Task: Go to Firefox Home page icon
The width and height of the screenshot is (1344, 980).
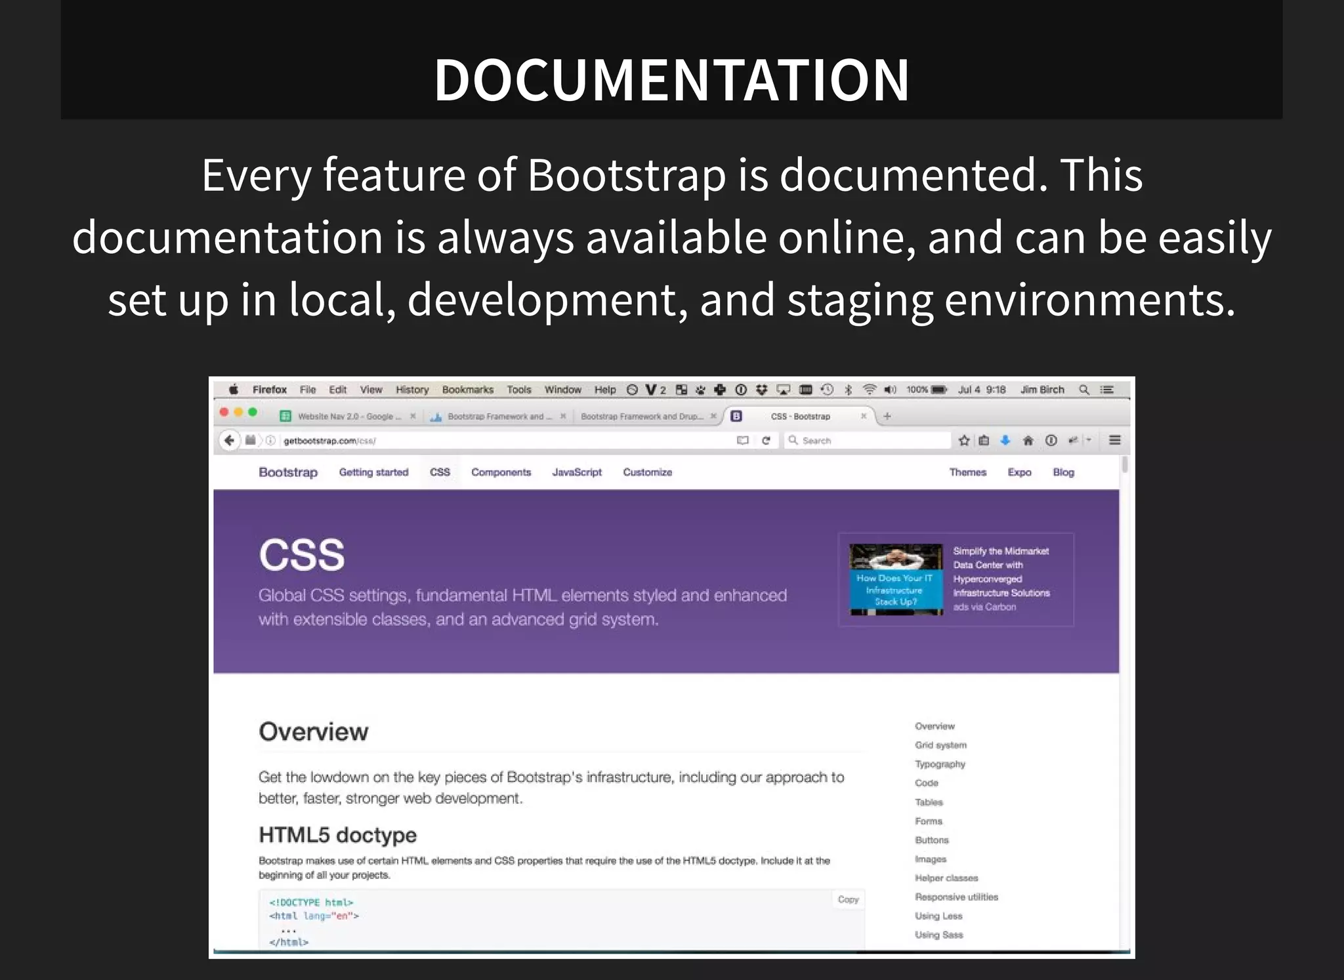Action: 1028,441
